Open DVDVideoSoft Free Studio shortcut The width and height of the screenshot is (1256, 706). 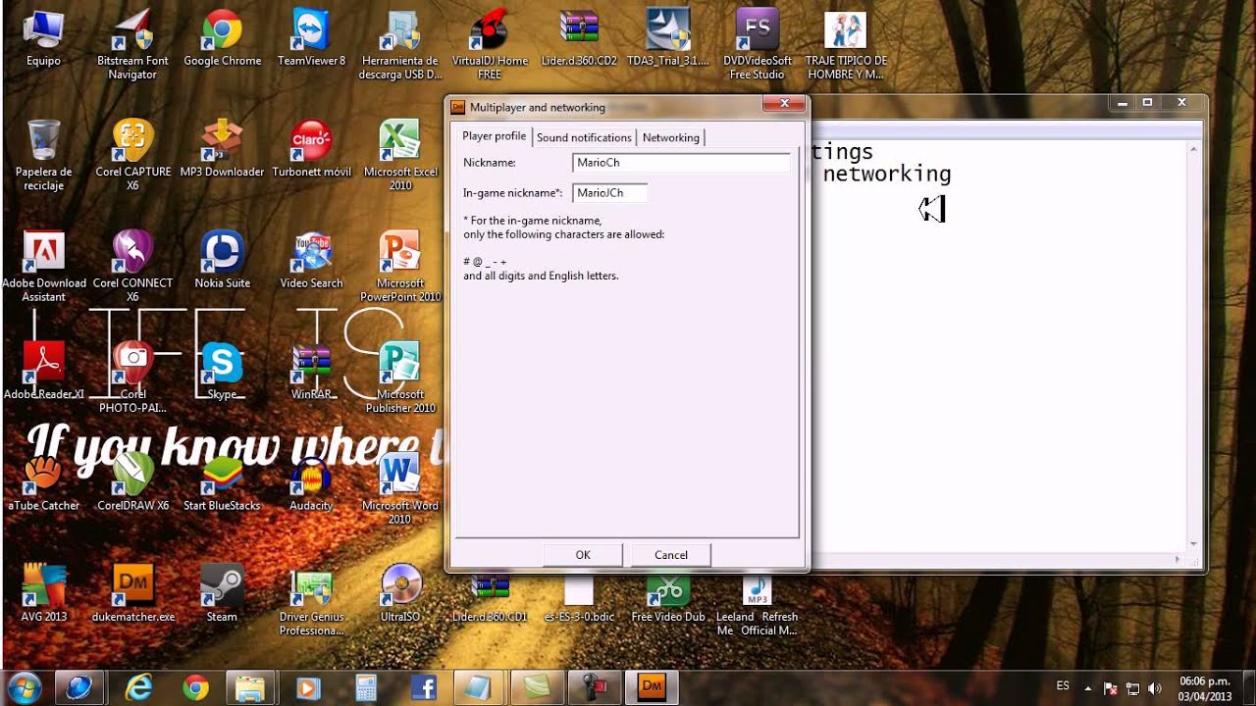pyautogui.click(x=758, y=44)
